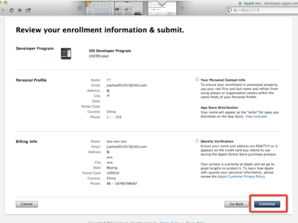Viewport: 298px width, 223px height.
Task: Click info icon beside Identity Verification
Action: [197, 141]
